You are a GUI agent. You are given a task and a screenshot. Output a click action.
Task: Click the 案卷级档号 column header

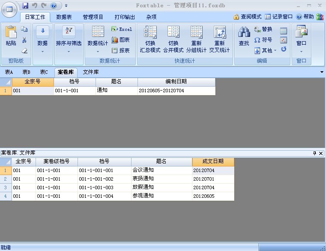pyautogui.click(x=57, y=161)
